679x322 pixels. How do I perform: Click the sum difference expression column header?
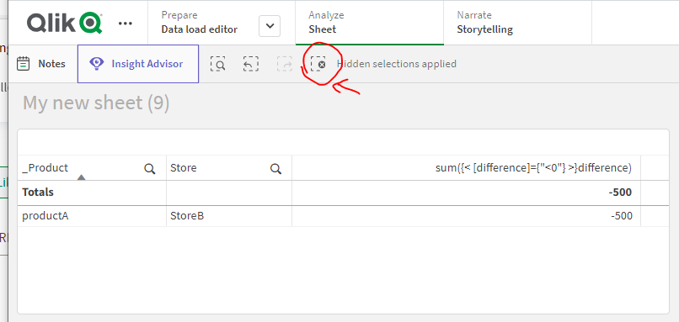click(x=533, y=167)
